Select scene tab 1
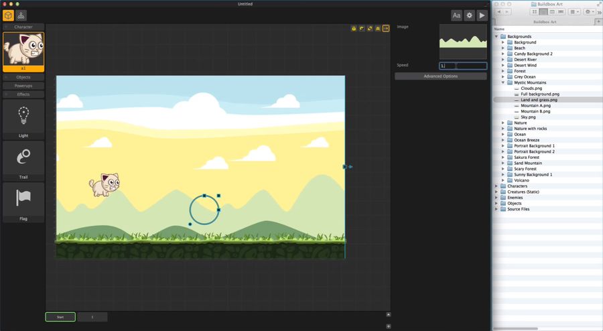The image size is (603, 331). [92, 317]
